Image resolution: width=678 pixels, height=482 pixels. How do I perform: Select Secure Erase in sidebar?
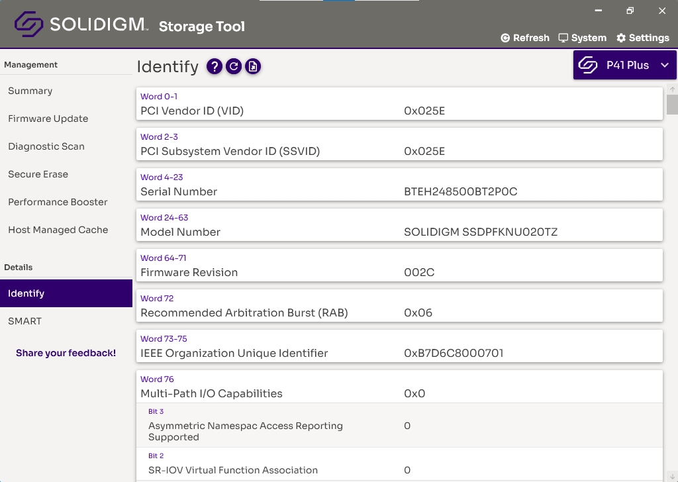tap(66, 174)
